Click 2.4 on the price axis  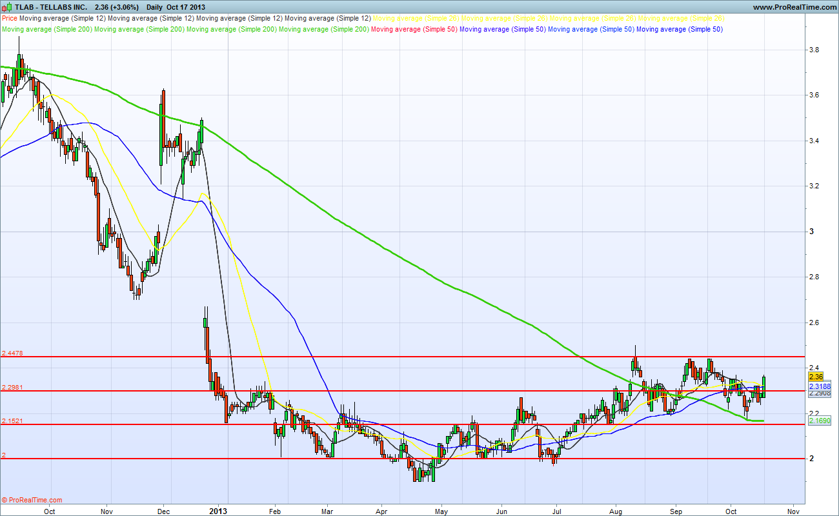tap(814, 367)
